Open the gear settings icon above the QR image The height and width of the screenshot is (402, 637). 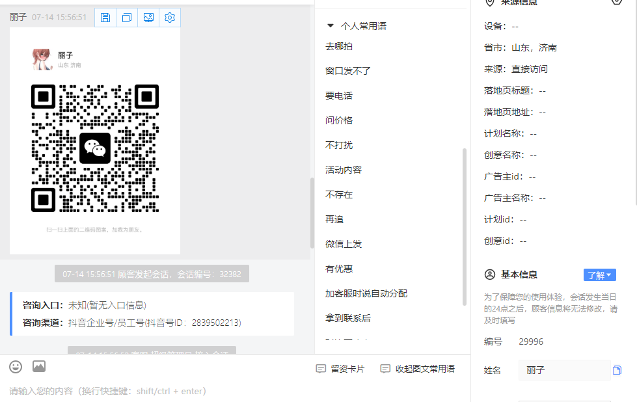(x=170, y=18)
